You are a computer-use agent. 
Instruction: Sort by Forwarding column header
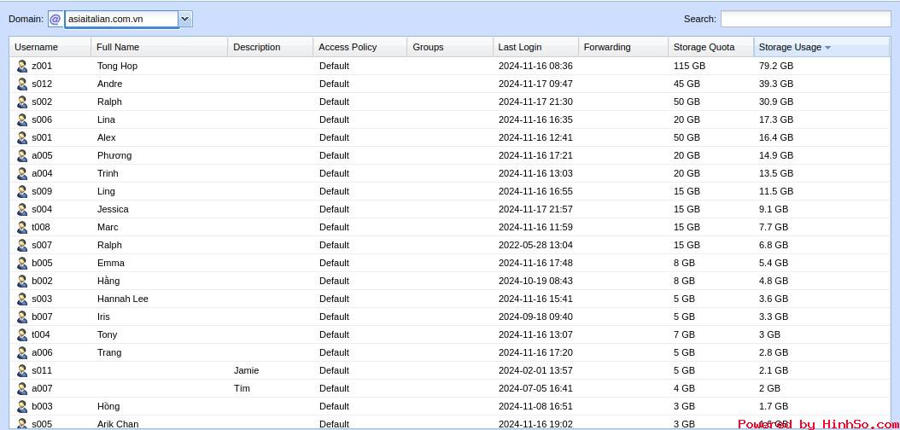point(623,47)
